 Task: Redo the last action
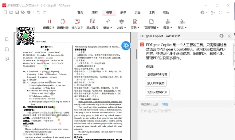tap(44, 12)
